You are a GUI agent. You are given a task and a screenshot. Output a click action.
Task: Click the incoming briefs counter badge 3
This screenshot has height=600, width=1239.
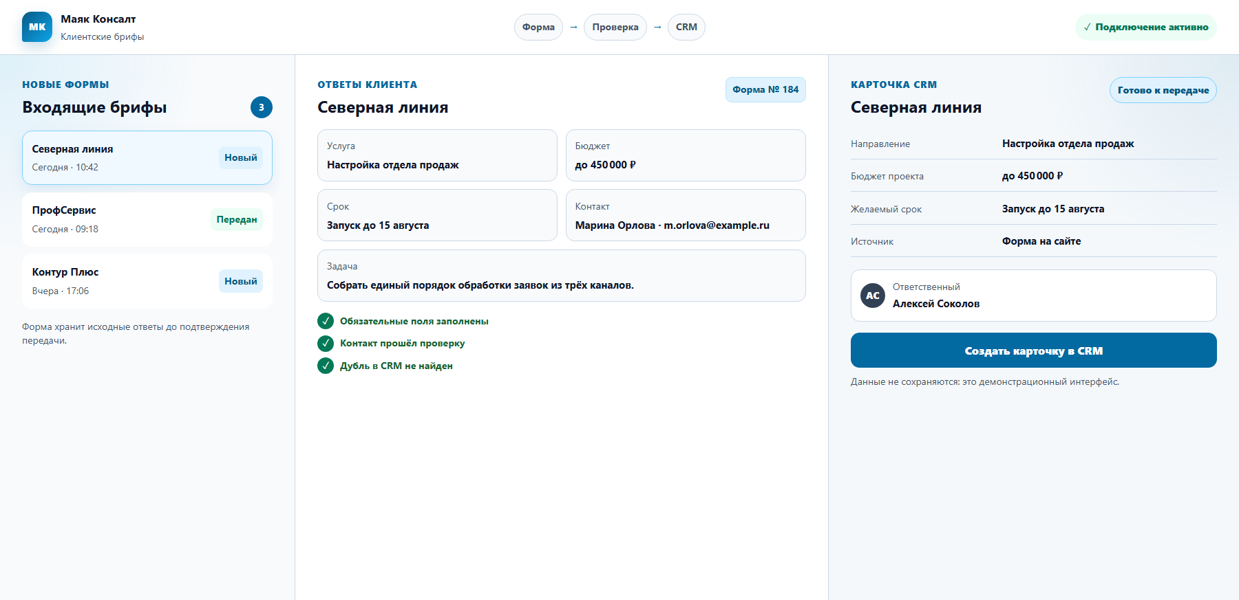coord(262,107)
